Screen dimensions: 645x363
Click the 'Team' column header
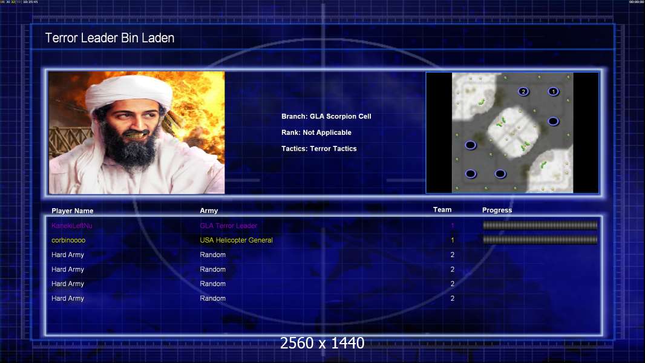point(442,210)
